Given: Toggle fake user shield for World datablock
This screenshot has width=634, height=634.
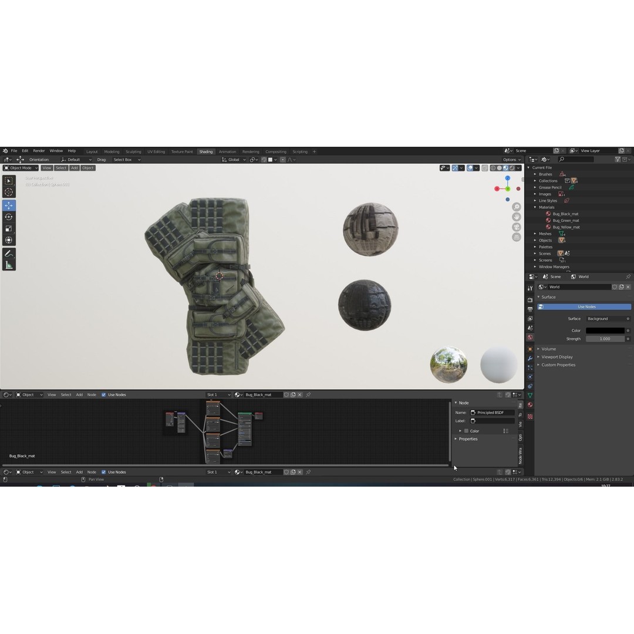Looking at the screenshot, I should click(x=615, y=287).
